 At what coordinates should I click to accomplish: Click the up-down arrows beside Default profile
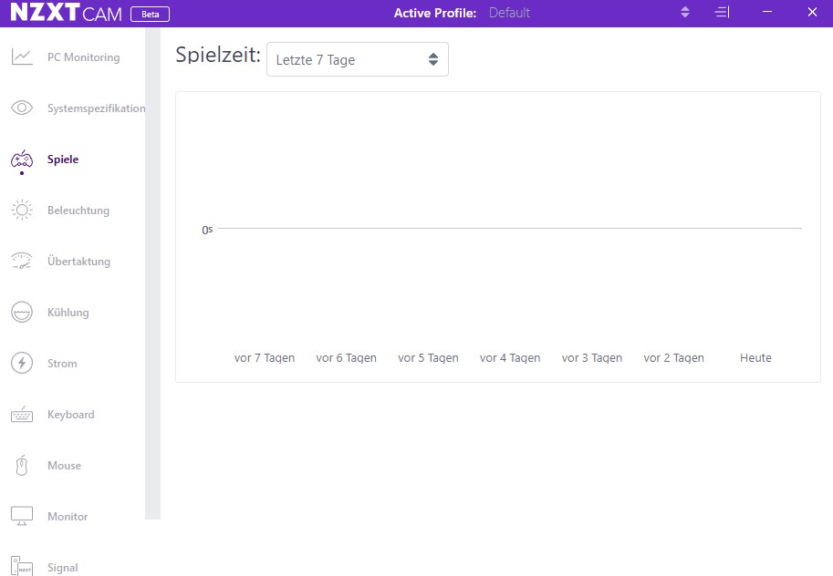pyautogui.click(x=683, y=13)
